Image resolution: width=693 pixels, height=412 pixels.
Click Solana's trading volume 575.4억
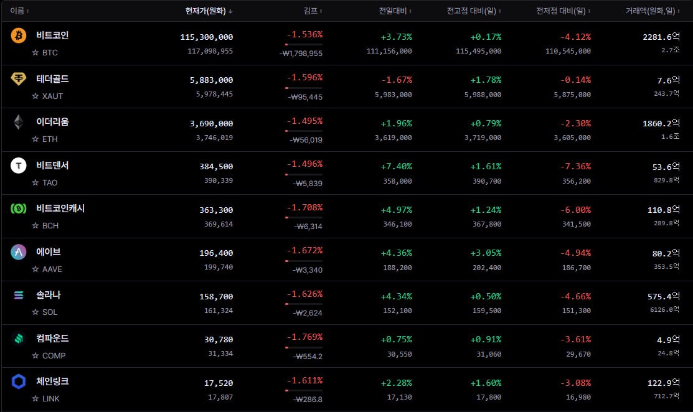663,296
